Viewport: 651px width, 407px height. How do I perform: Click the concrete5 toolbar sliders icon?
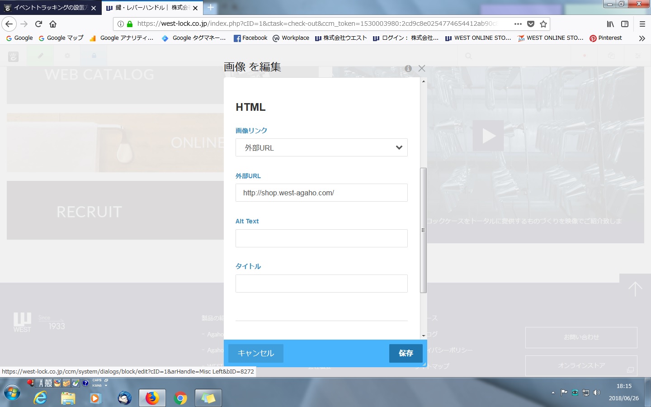coord(638,56)
